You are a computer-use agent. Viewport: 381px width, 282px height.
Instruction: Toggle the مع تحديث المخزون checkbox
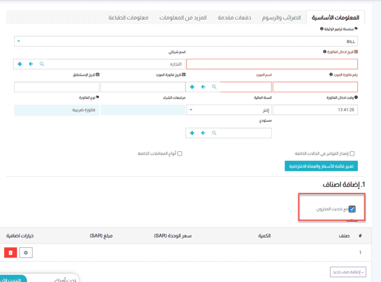352,209
